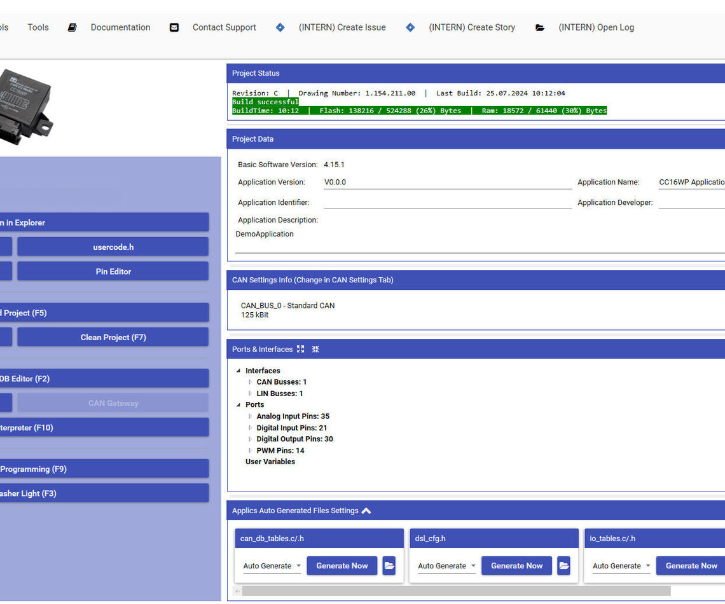Open Auto Generate dropdown for dsl_cfg.h
This screenshot has width=725, height=604.
point(447,566)
